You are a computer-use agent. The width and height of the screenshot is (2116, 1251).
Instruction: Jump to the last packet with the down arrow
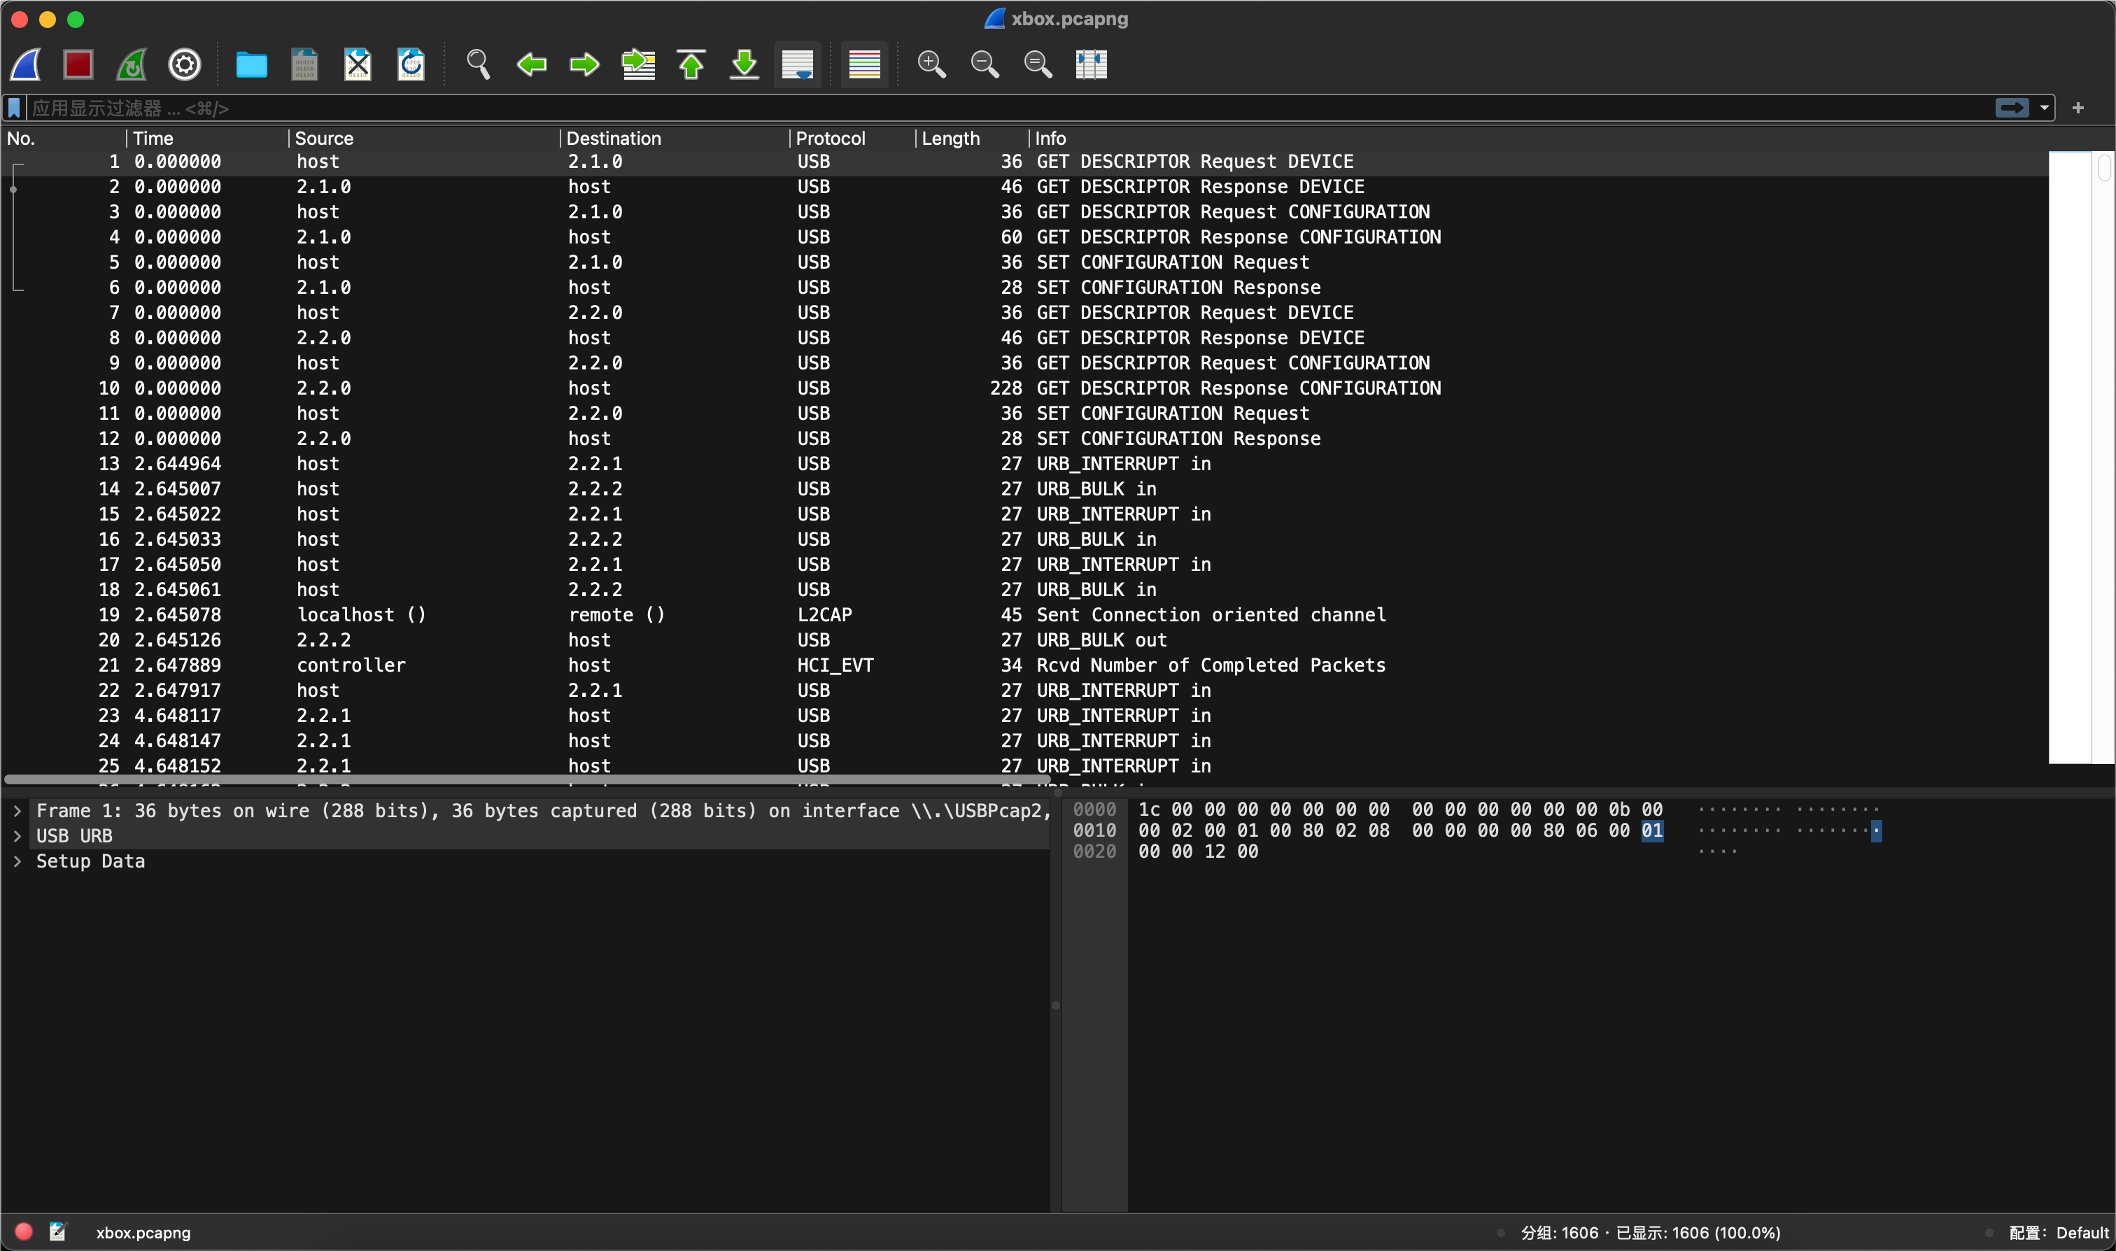pyautogui.click(x=745, y=64)
